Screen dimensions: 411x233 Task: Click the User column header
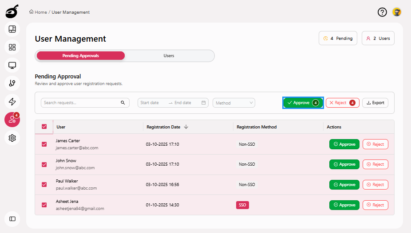click(x=61, y=127)
